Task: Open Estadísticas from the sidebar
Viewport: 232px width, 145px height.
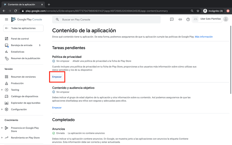Action: tap(17, 52)
